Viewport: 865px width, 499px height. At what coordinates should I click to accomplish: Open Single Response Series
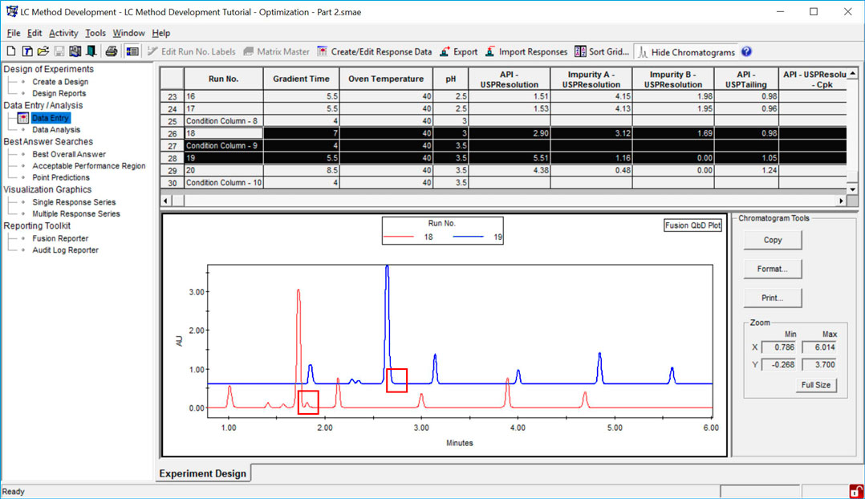point(74,202)
